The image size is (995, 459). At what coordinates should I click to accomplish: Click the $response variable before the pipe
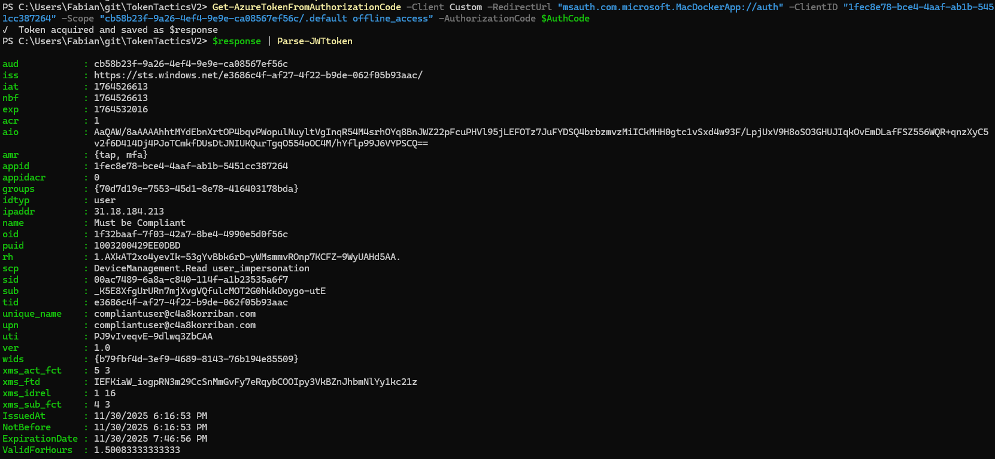(x=236, y=41)
